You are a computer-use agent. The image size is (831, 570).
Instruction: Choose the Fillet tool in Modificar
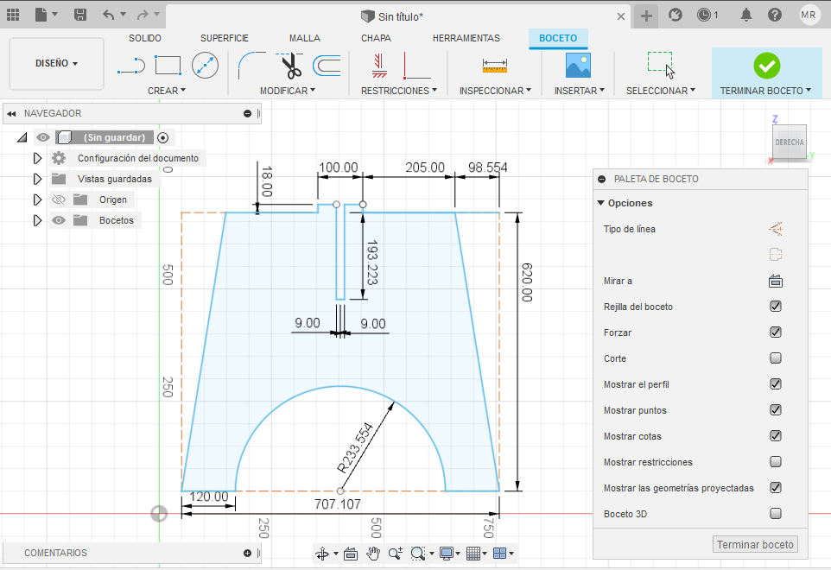coord(251,65)
